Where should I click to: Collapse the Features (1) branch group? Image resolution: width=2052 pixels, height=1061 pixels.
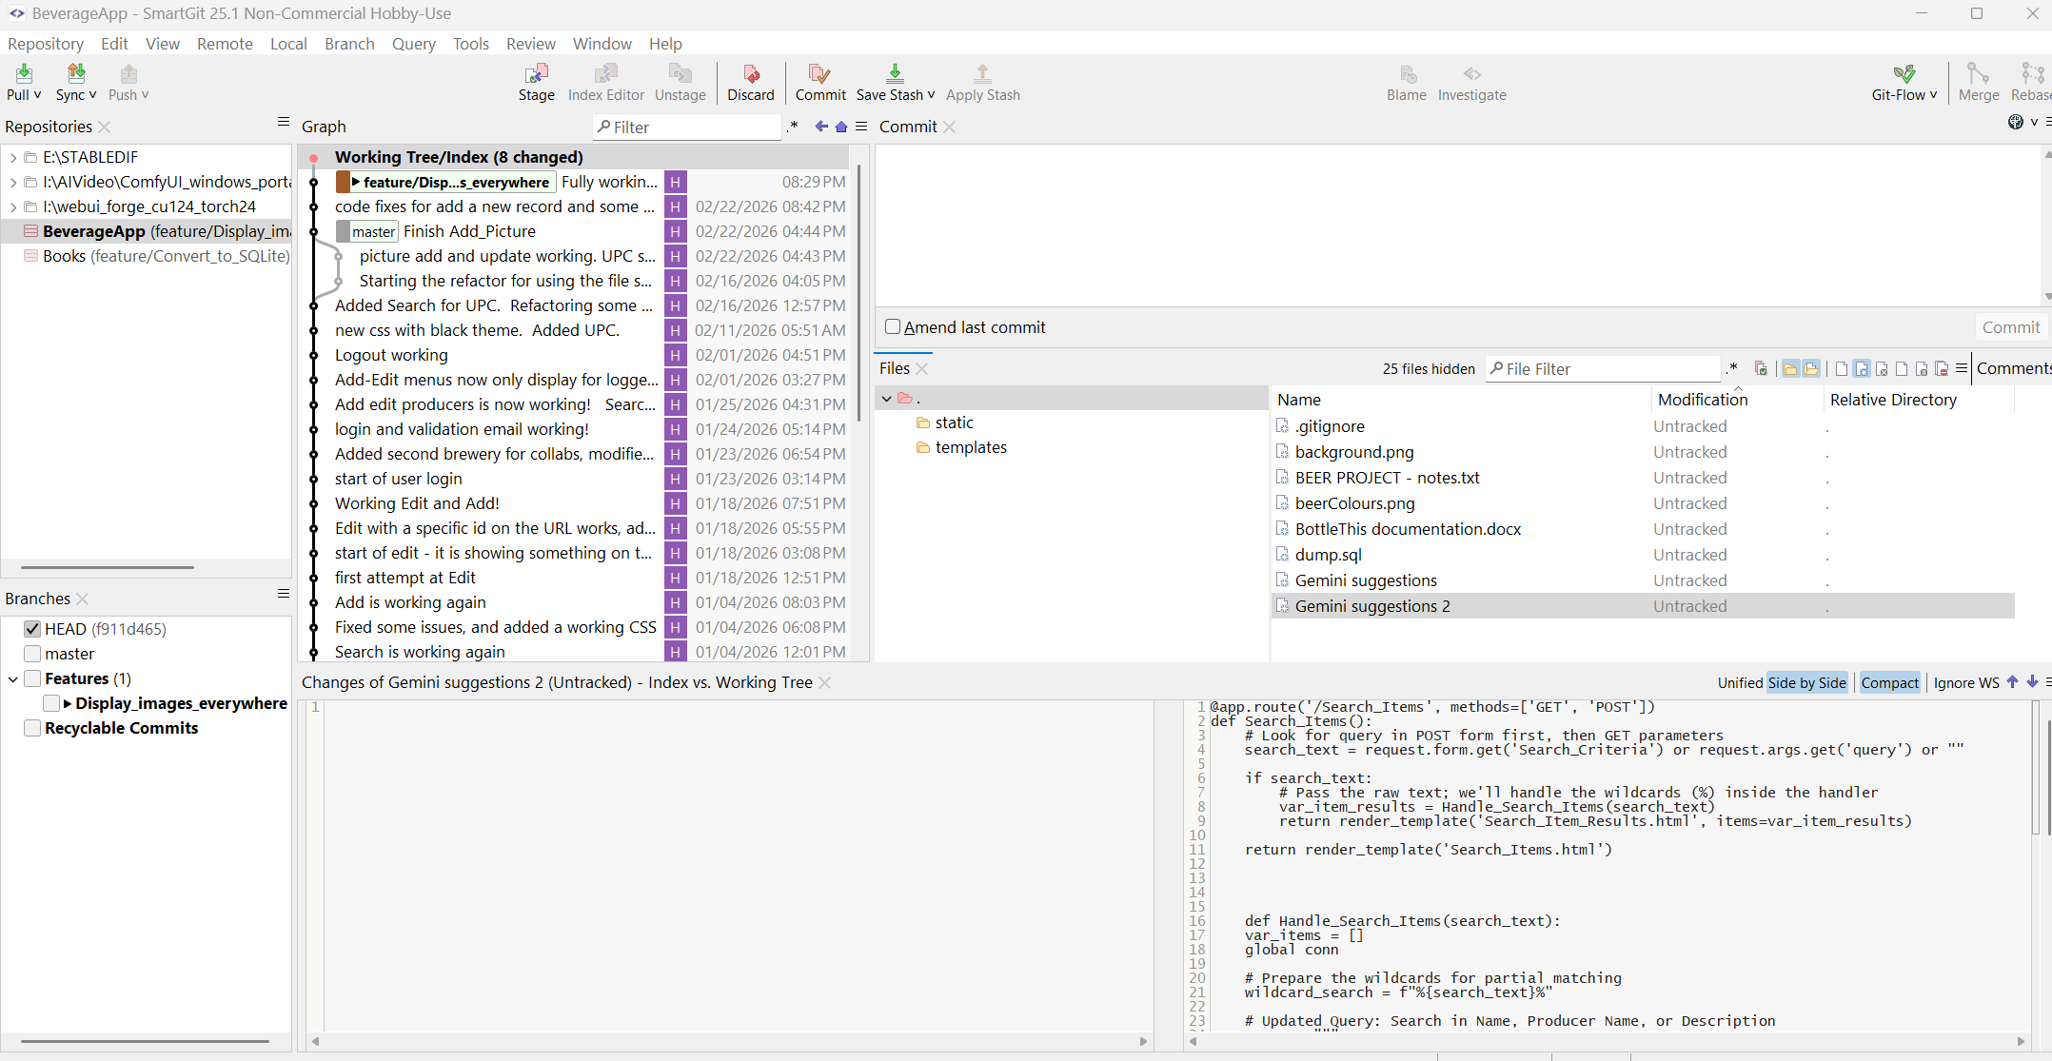(x=12, y=678)
